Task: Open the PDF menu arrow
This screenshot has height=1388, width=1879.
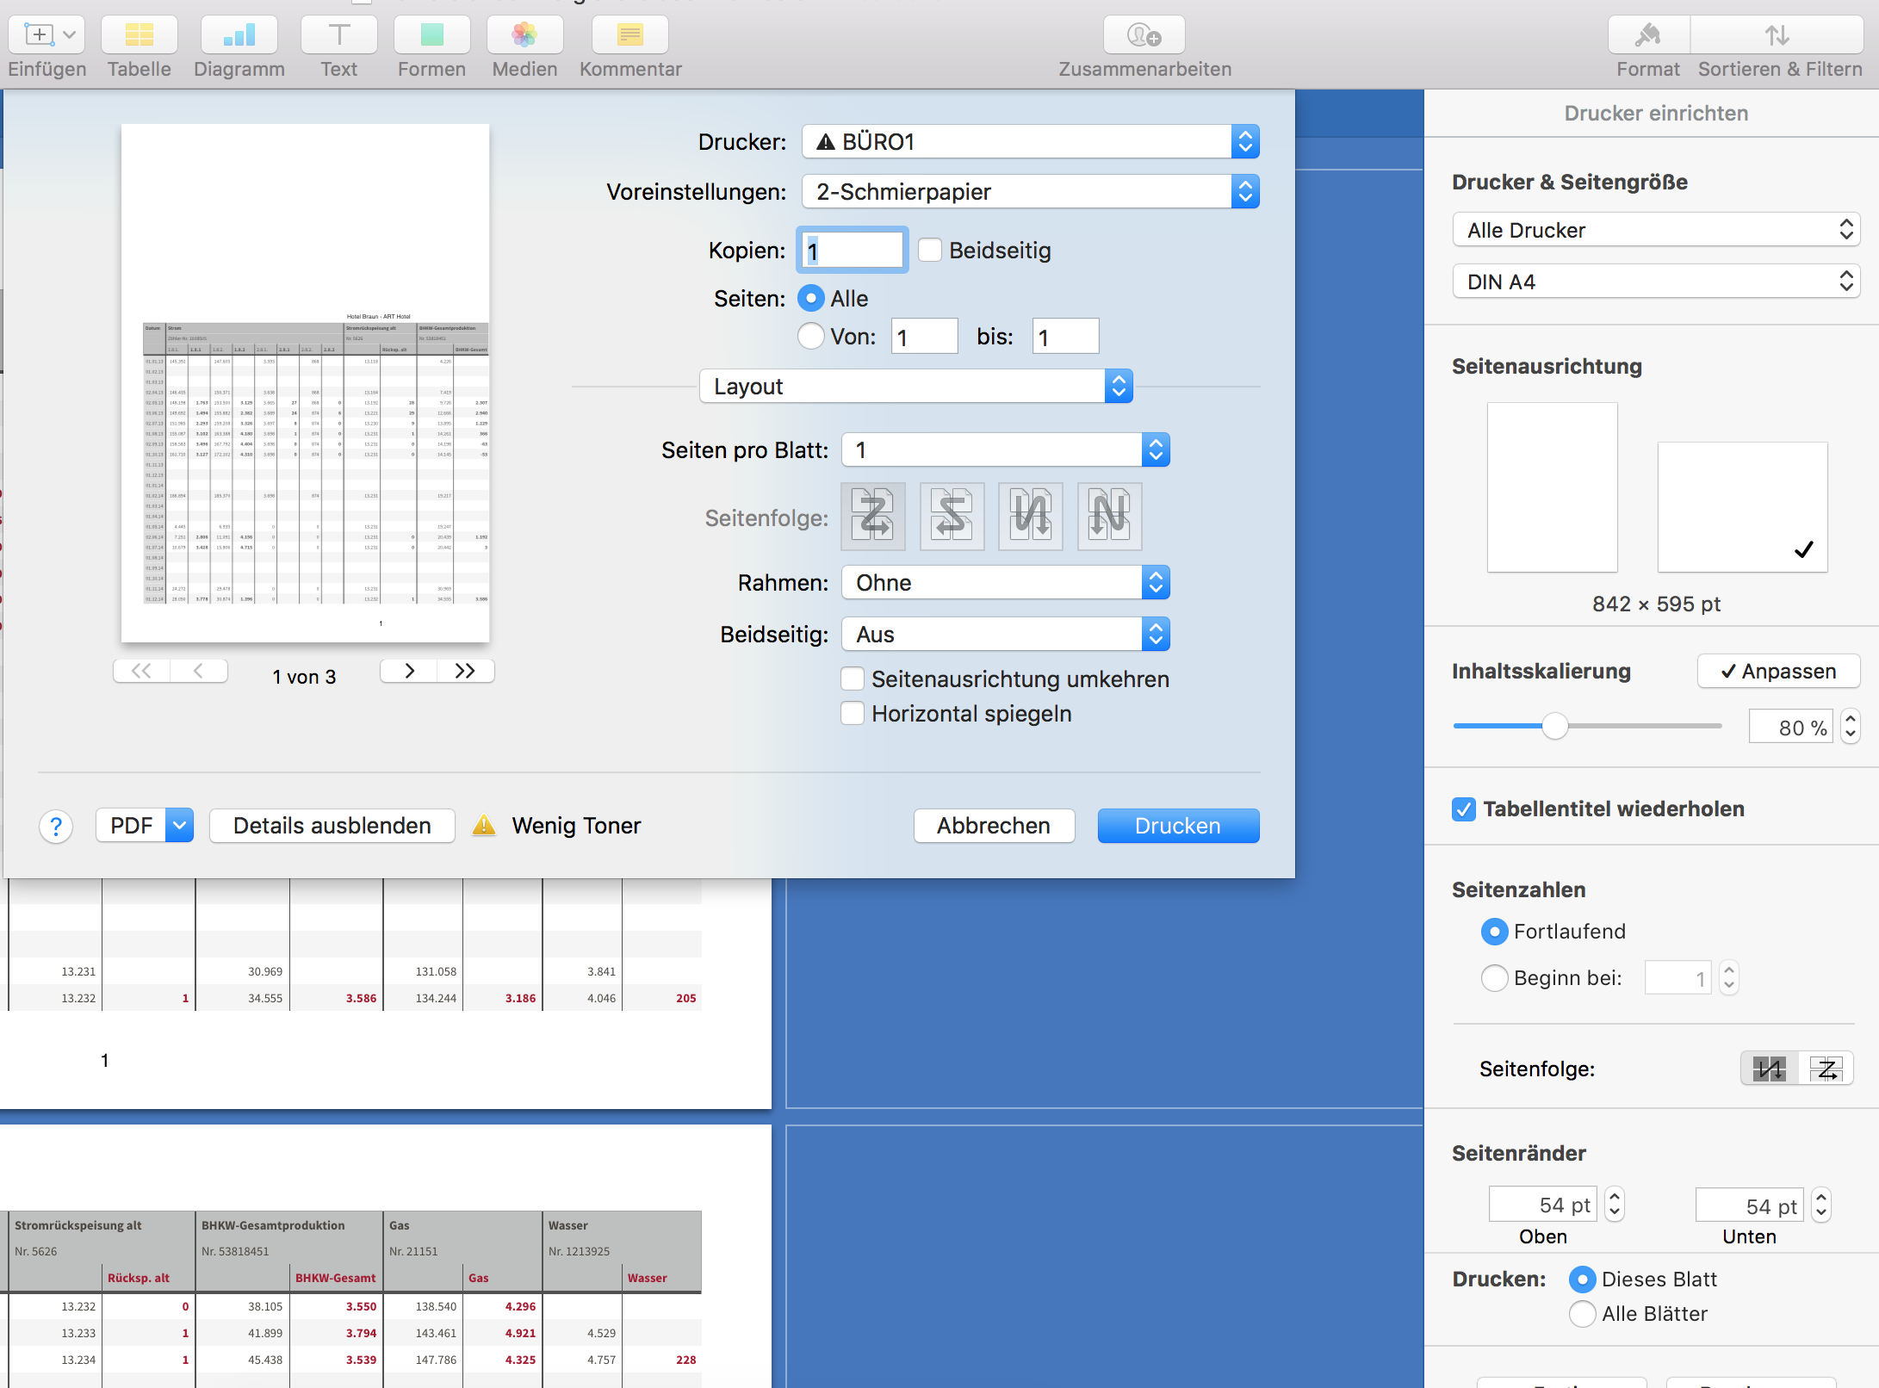Action: click(x=179, y=826)
